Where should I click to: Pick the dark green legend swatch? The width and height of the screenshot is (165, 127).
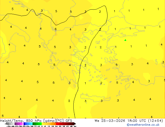pyautogui.click(x=34, y=124)
